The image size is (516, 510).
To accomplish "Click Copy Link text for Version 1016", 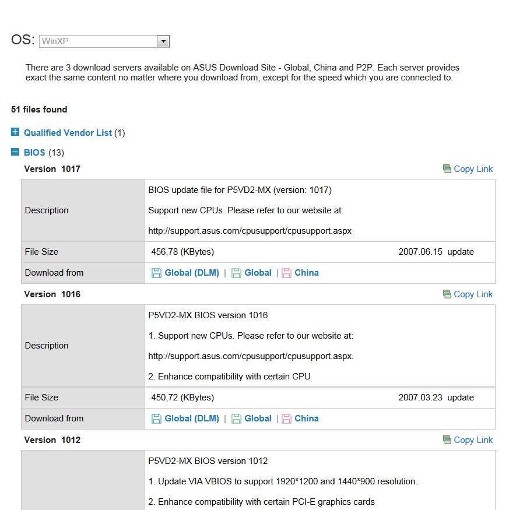I will 473,294.
